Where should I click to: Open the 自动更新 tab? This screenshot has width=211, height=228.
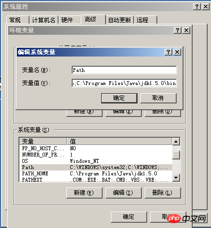(120, 20)
